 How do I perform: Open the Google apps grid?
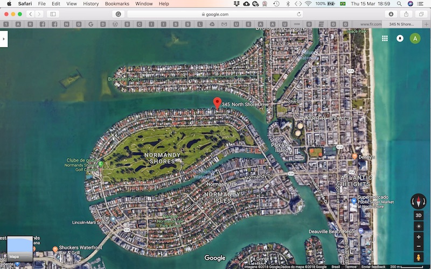click(x=385, y=38)
